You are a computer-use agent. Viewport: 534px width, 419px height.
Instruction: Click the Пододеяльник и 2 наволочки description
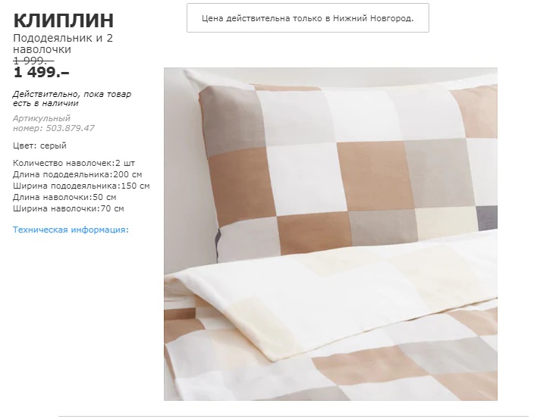point(63,43)
